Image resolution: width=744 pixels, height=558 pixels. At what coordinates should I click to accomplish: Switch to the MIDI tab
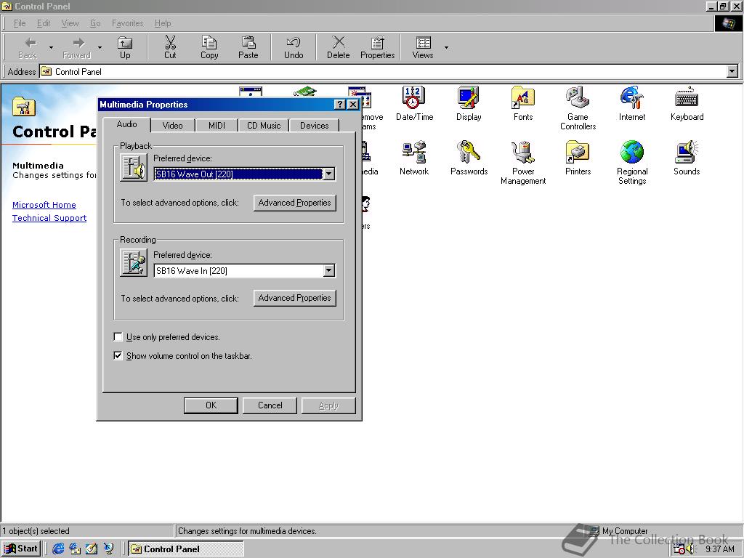pyautogui.click(x=217, y=125)
